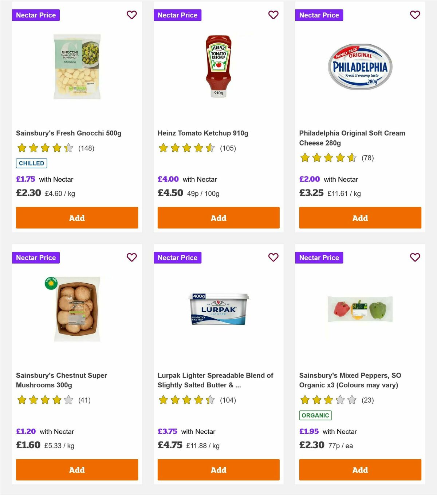The height and width of the screenshot is (495, 437).
Task: Click the £1.20 with Nectar price text
Action: point(25,431)
